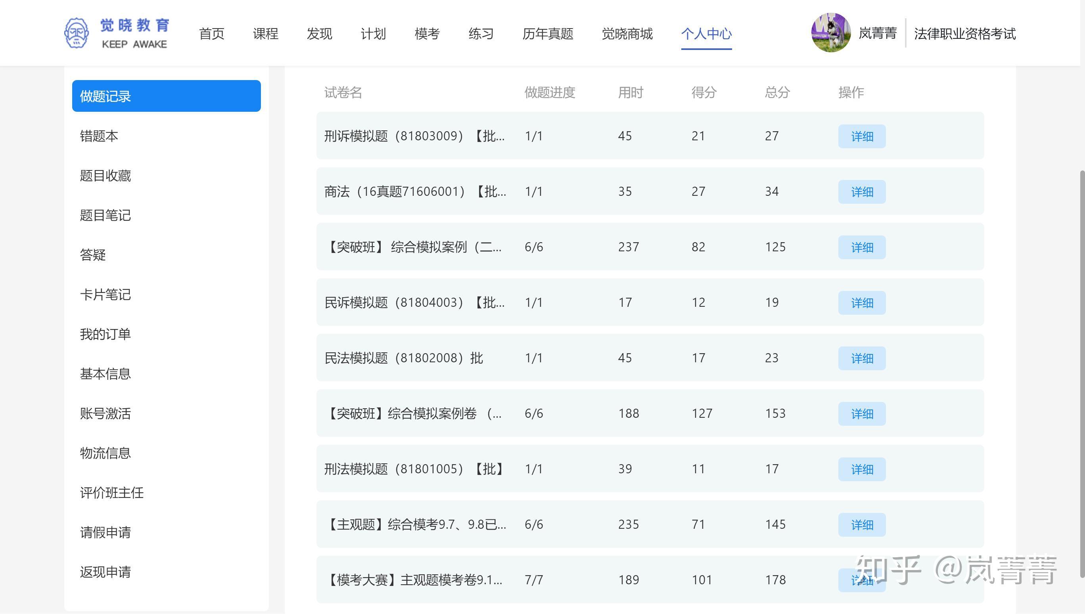Select 个人中心 in top navigation
Viewport: 1085px width, 614px height.
pyautogui.click(x=706, y=34)
